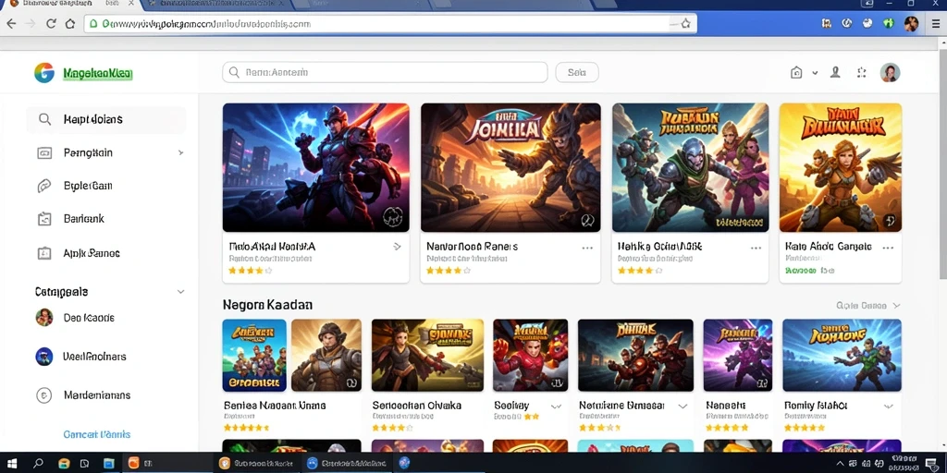Image resolution: width=947 pixels, height=473 pixels.
Task: Select Hapt doians in the sidebar
Action: click(106, 119)
